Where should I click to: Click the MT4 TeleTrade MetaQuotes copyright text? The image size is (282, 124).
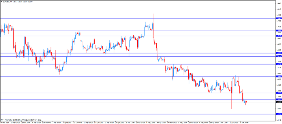coord(21,120)
